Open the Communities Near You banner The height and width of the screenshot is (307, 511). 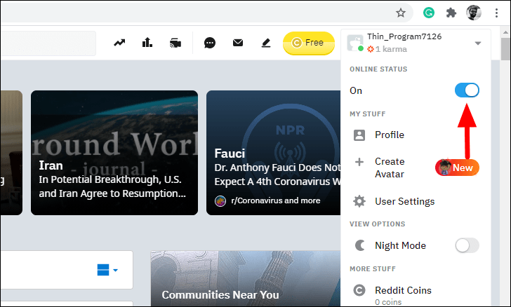click(x=246, y=278)
